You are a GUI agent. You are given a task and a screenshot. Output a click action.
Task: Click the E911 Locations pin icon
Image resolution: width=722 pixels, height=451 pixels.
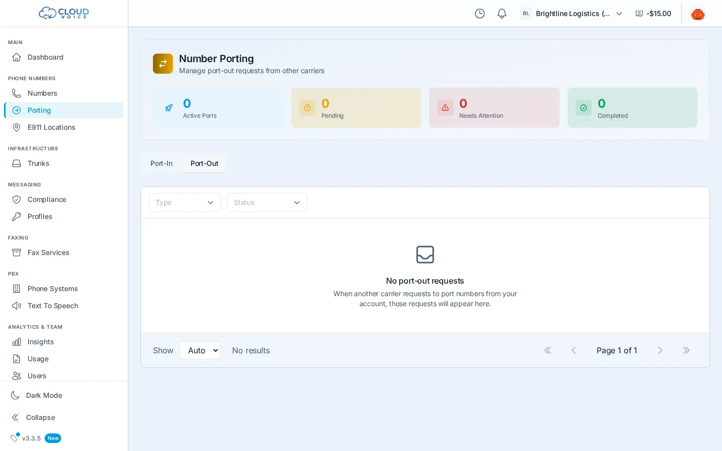[x=17, y=127]
